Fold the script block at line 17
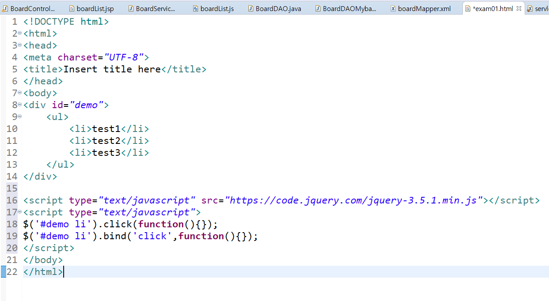The image size is (549, 301). tap(20, 212)
